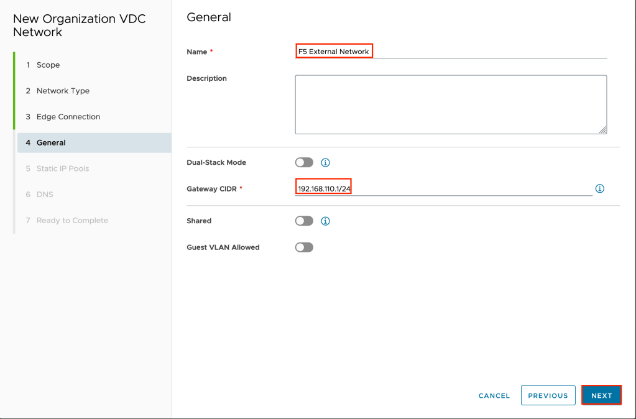
Task: Click the Gateway CIDR input field
Action: click(444, 188)
